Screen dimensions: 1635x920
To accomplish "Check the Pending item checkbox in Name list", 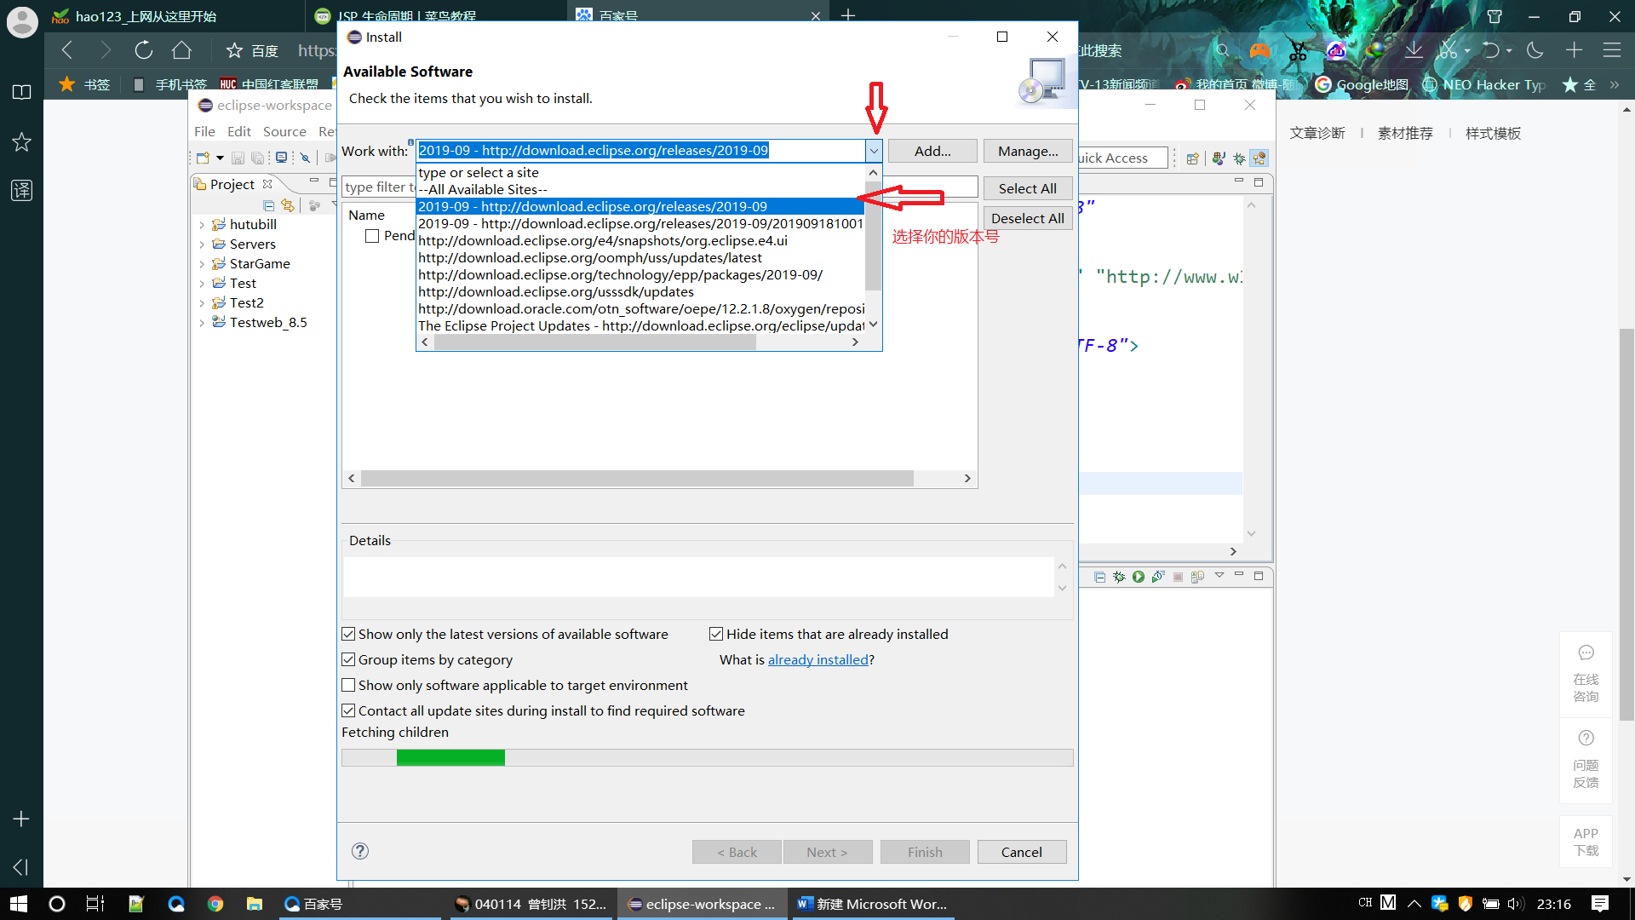I will [372, 236].
